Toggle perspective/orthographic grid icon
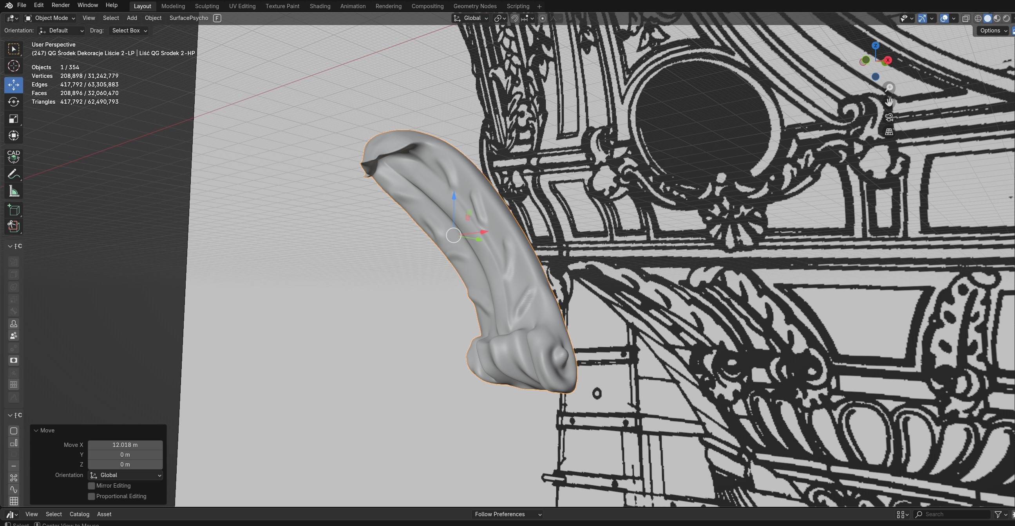Image resolution: width=1015 pixels, height=526 pixels. coord(889,132)
